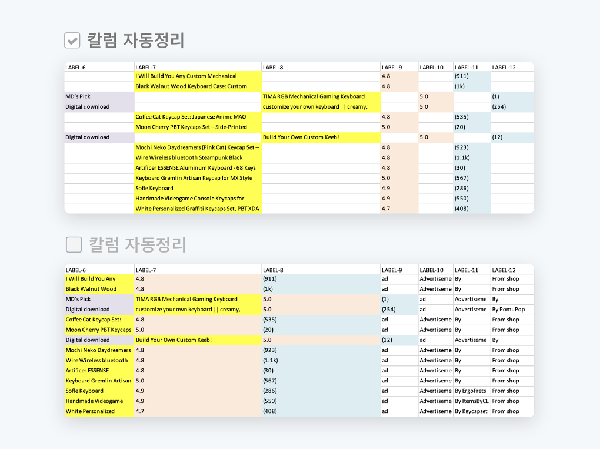
Task: Select 'Mochi Neko Daydreamers (Pink Cat) Keycap Set' cell
Action: coord(198,147)
